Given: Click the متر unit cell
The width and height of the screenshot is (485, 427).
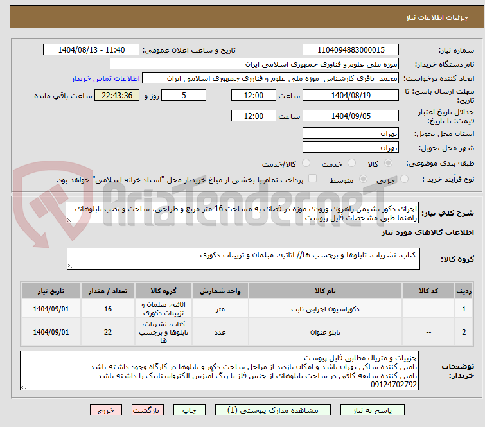Looking at the screenshot, I should click(220, 309).
